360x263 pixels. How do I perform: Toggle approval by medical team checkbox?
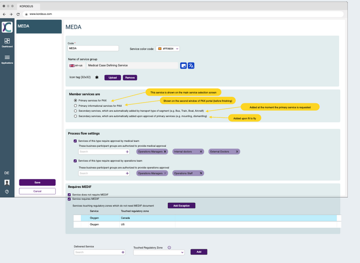[x=76, y=141]
